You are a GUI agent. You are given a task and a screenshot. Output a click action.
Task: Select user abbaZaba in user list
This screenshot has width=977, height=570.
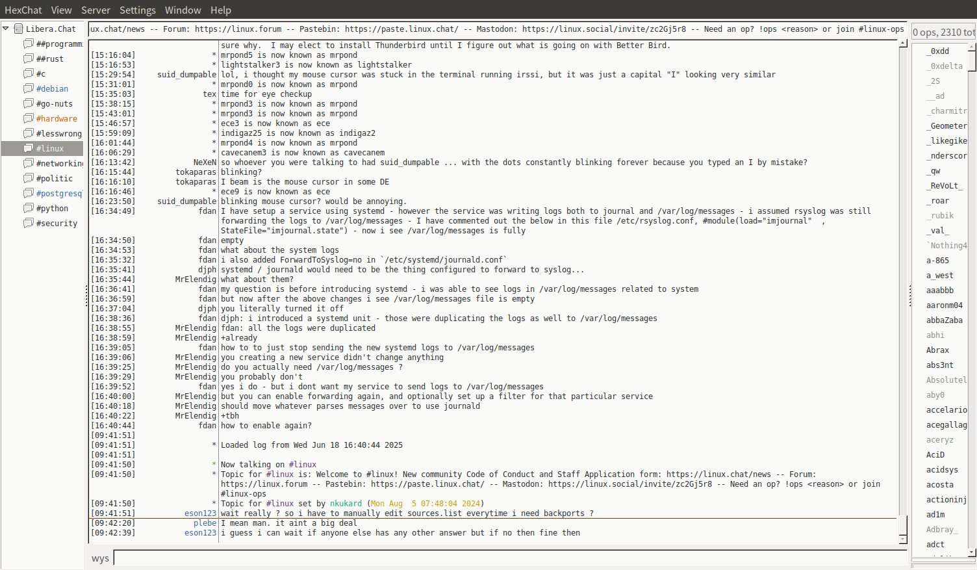(x=944, y=320)
